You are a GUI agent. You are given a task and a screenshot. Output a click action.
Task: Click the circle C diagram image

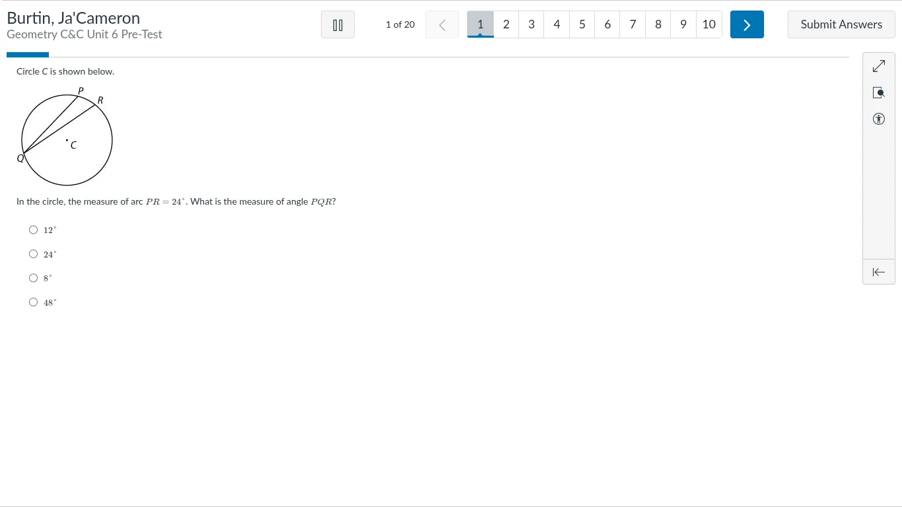point(67,137)
